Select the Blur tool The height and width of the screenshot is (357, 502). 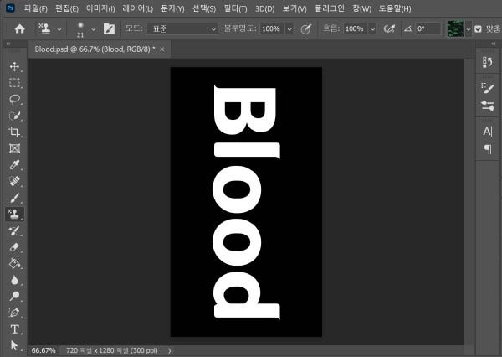[14, 280]
